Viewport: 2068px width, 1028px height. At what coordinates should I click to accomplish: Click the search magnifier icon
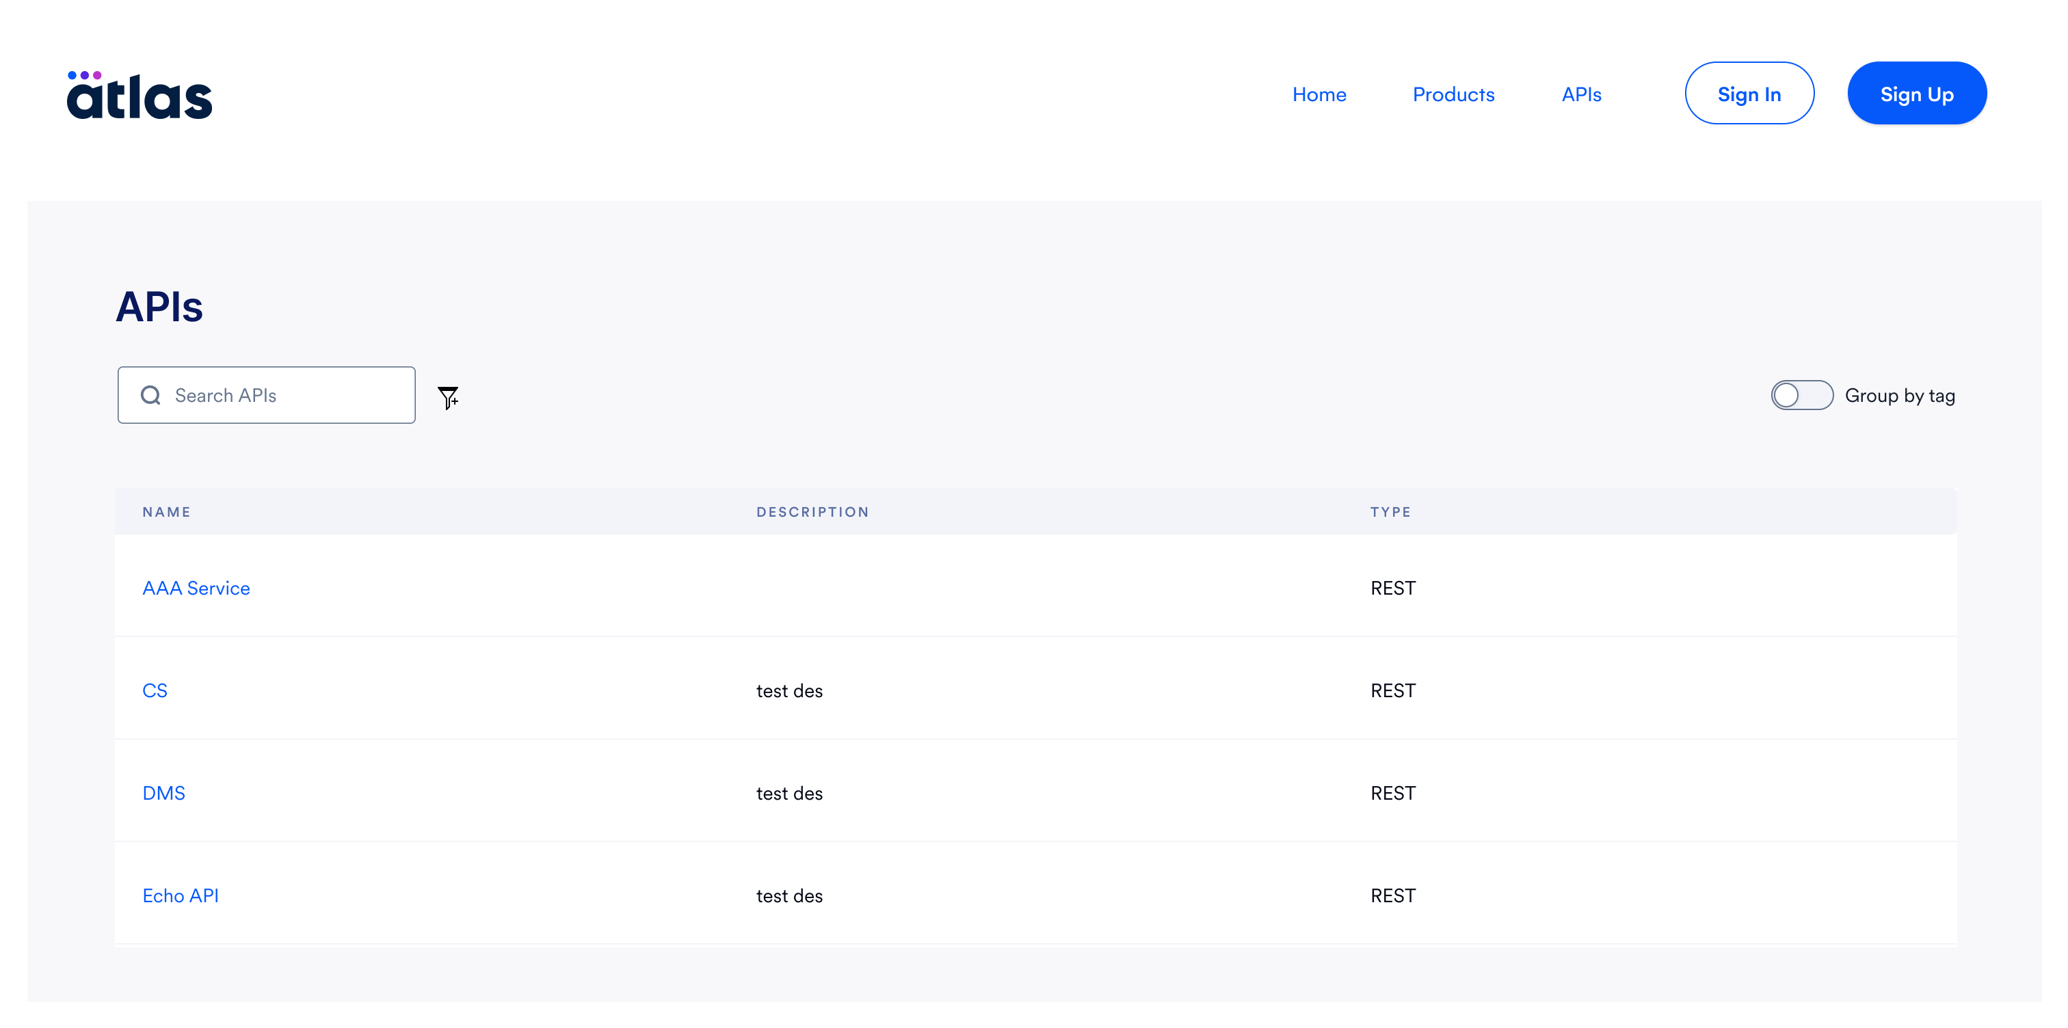[x=150, y=395]
